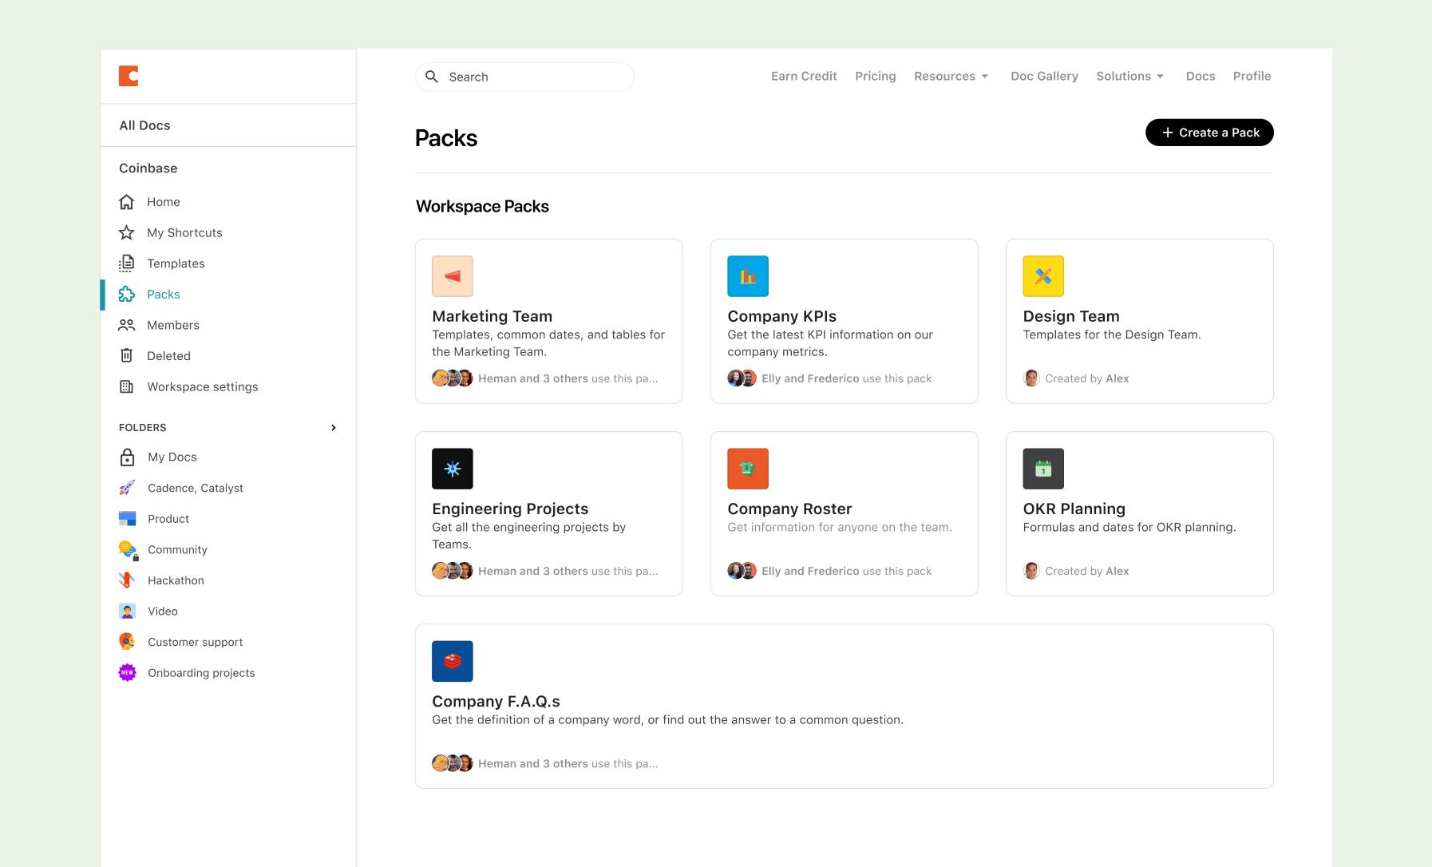Click "Heman and 3 others" on Company F.A.Q.s
Viewport: 1432px width, 867px height.
point(533,763)
